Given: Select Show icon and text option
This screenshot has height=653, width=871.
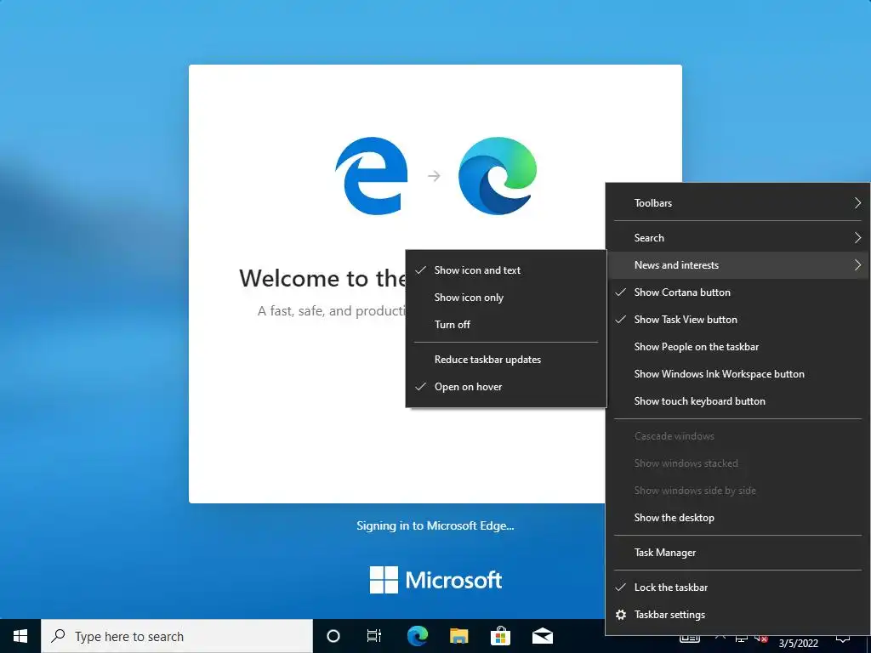Looking at the screenshot, I should [505, 270].
